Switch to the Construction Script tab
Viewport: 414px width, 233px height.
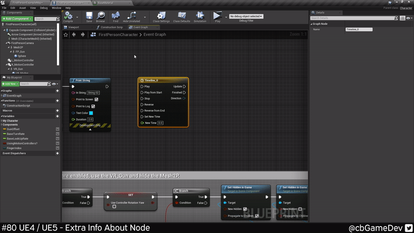(111, 27)
